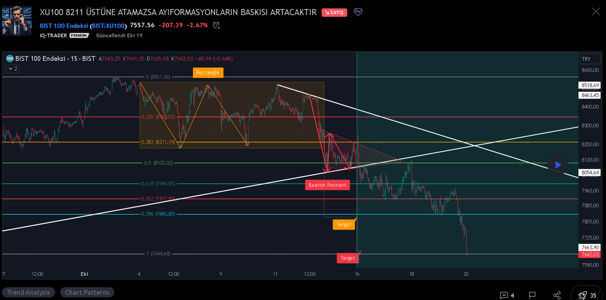Click the 0.618 (7994.85) Fibonacci label
The width and height of the screenshot is (606, 300).
click(x=158, y=184)
